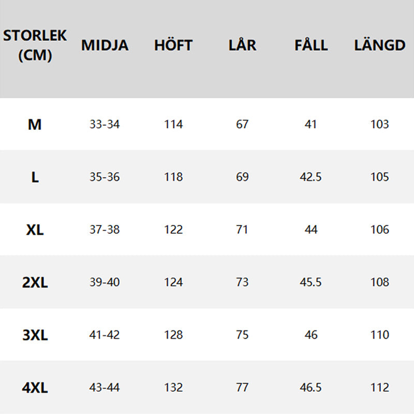Select hip value 132 in 4XL row
This screenshot has width=414, height=414.
pyautogui.click(x=173, y=388)
